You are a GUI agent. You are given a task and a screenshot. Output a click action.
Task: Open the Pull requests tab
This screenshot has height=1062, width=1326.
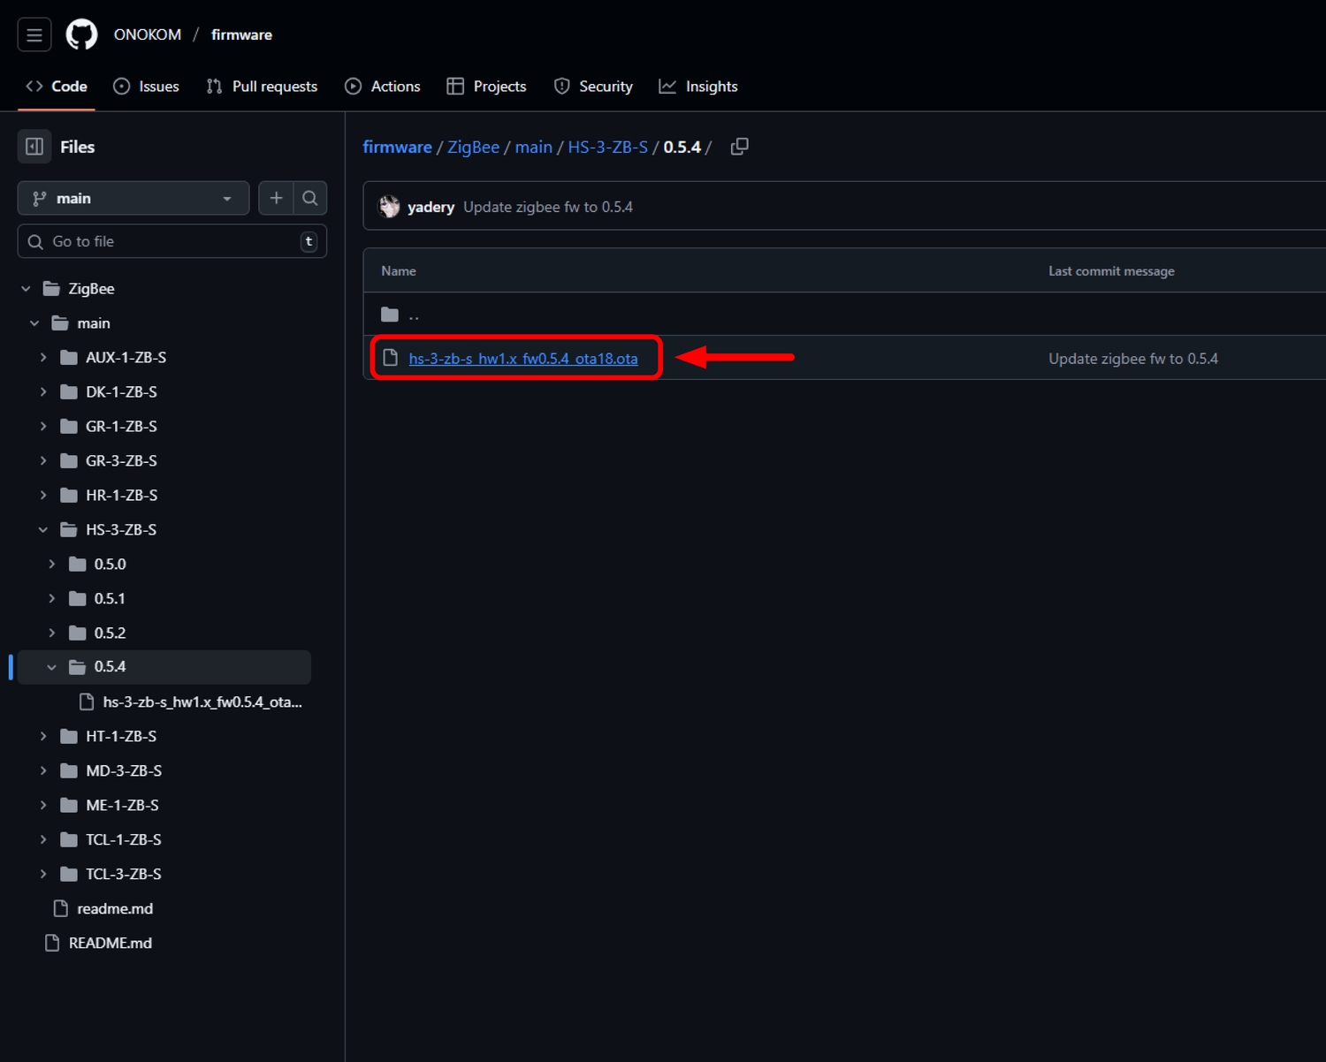point(262,87)
